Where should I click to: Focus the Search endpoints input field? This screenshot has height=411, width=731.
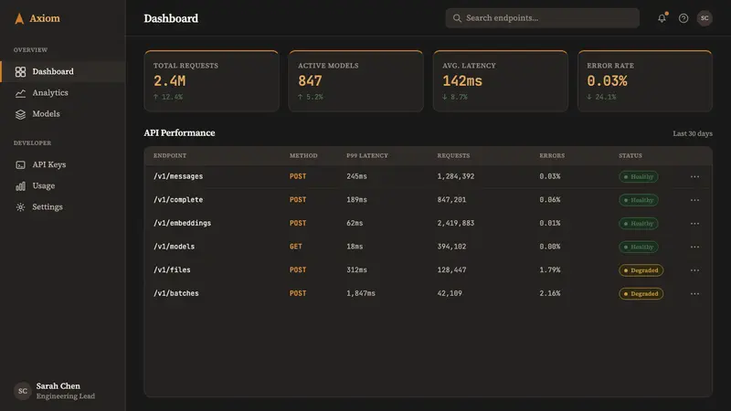click(542, 18)
